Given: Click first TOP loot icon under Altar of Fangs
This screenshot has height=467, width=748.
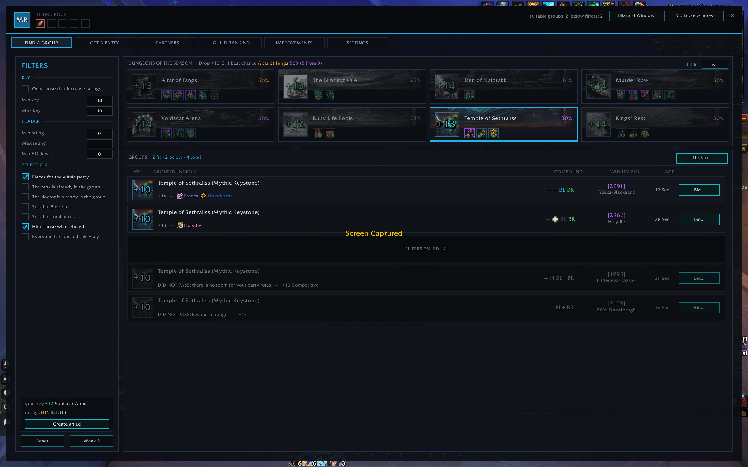Looking at the screenshot, I should coord(166,95).
